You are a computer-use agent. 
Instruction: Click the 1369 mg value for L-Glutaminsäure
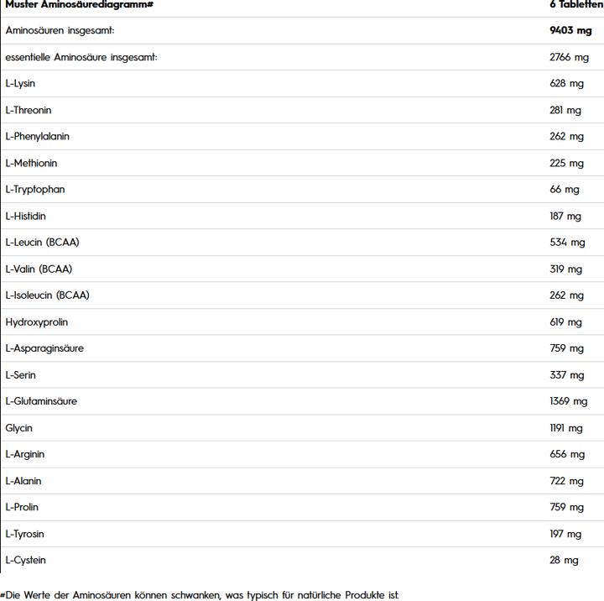tap(567, 401)
